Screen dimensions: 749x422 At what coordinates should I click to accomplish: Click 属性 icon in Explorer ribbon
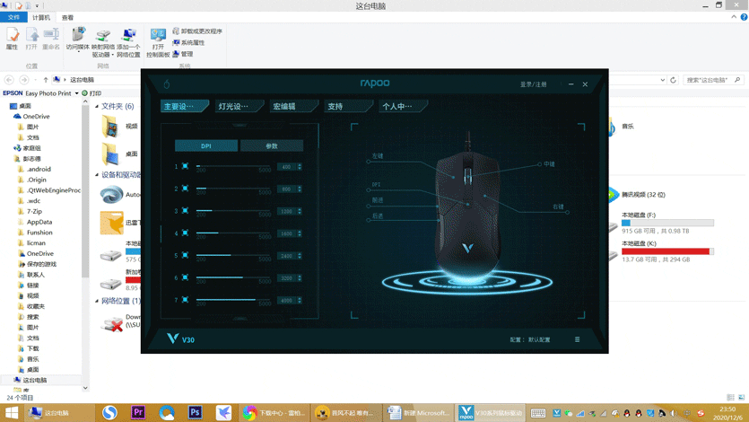12,39
